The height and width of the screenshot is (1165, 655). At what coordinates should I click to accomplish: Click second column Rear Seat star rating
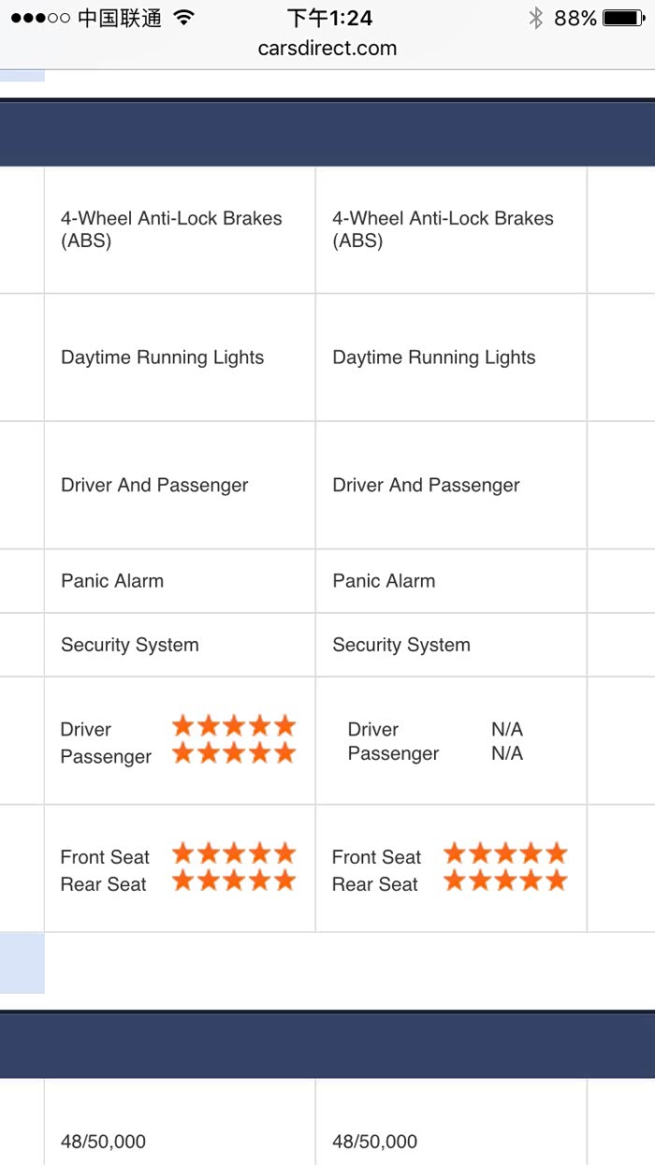click(x=505, y=881)
